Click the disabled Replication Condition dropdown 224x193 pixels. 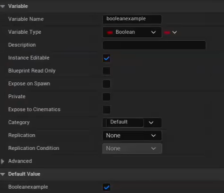(132, 149)
